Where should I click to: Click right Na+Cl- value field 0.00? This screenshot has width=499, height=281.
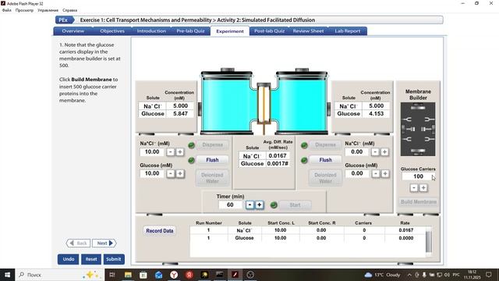tap(357, 152)
